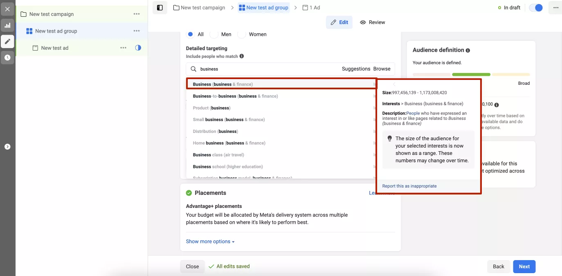Toggle the sidebar panel layout icon
This screenshot has width=562, height=276.
(x=160, y=8)
